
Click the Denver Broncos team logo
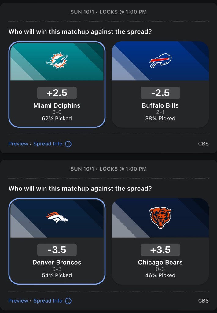click(57, 218)
